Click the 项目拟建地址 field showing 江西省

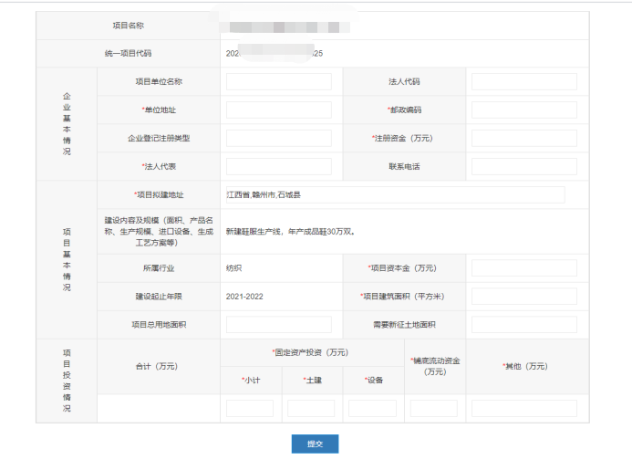pos(394,195)
